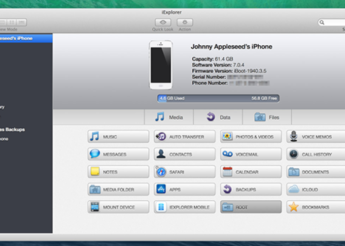Click the Safari compass icon
Image resolution: width=345 pixels, height=246 pixels.
161,172
